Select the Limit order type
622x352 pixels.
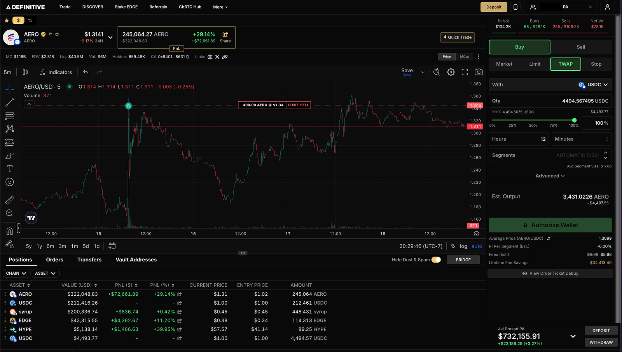(535, 64)
